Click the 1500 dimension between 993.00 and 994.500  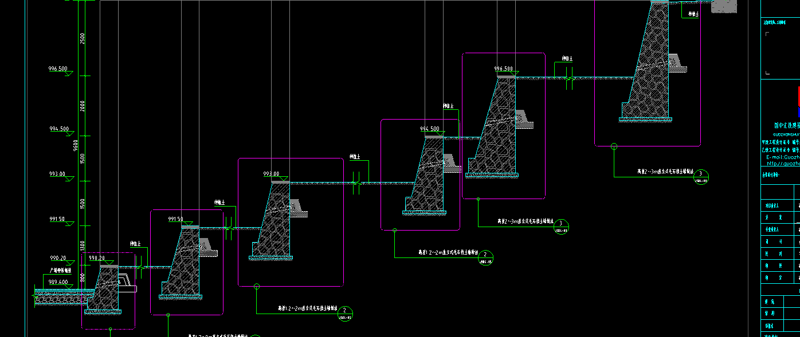83,158
